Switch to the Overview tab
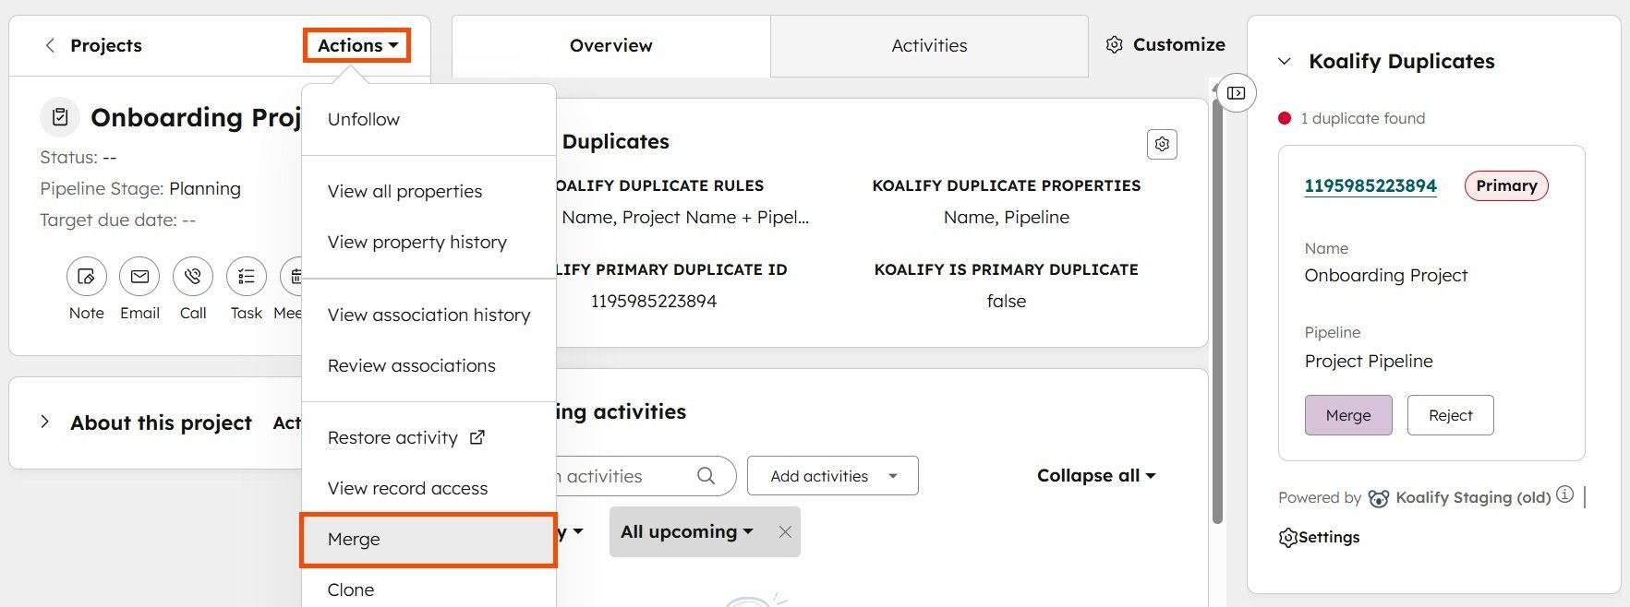The width and height of the screenshot is (1630, 607). 611,45
